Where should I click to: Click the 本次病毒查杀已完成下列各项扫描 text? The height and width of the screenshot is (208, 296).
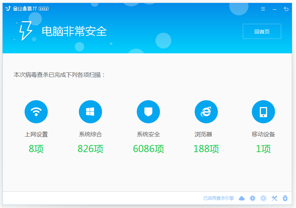pyautogui.click(x=59, y=75)
